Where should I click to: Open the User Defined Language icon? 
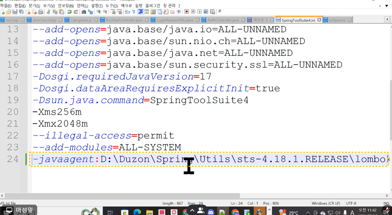point(147,12)
